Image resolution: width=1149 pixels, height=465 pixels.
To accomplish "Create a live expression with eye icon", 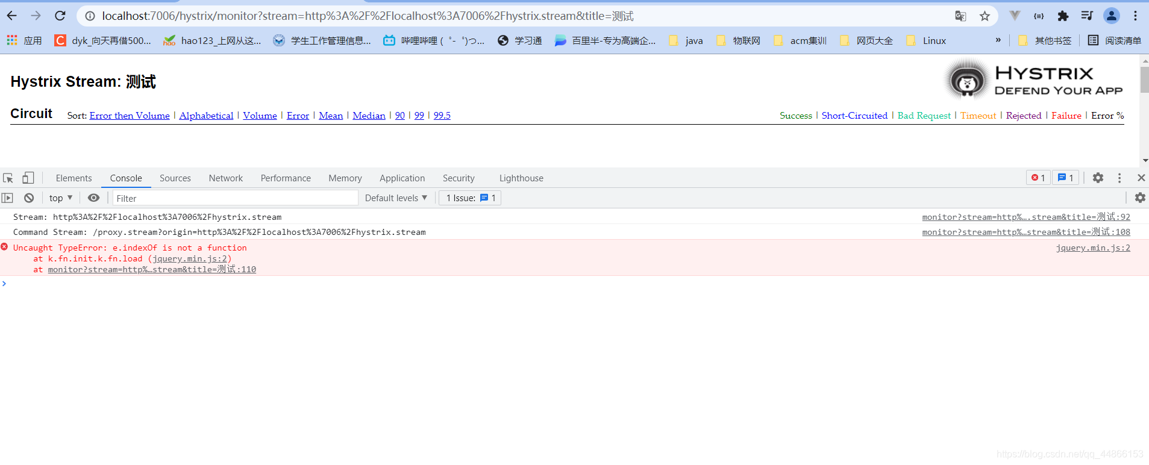I will point(93,198).
